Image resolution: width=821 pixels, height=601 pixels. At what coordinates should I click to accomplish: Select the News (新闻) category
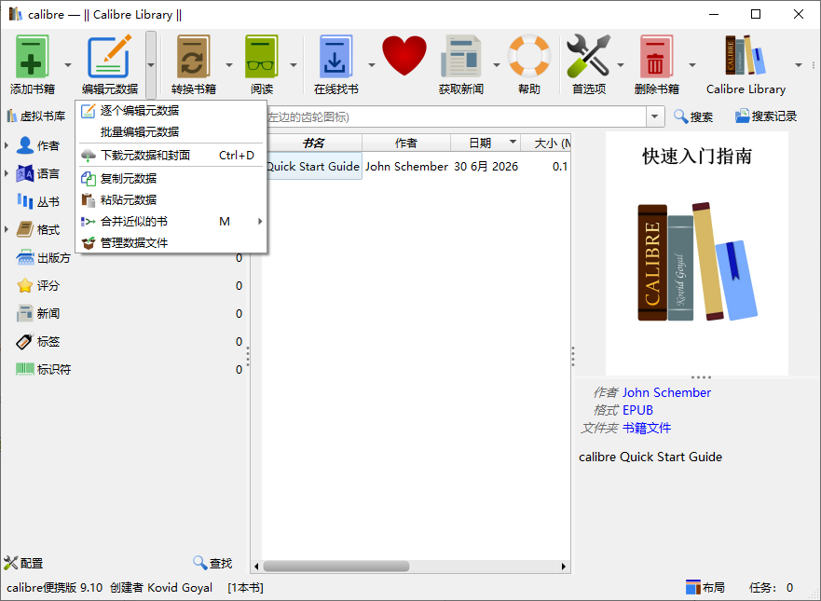click(37, 314)
